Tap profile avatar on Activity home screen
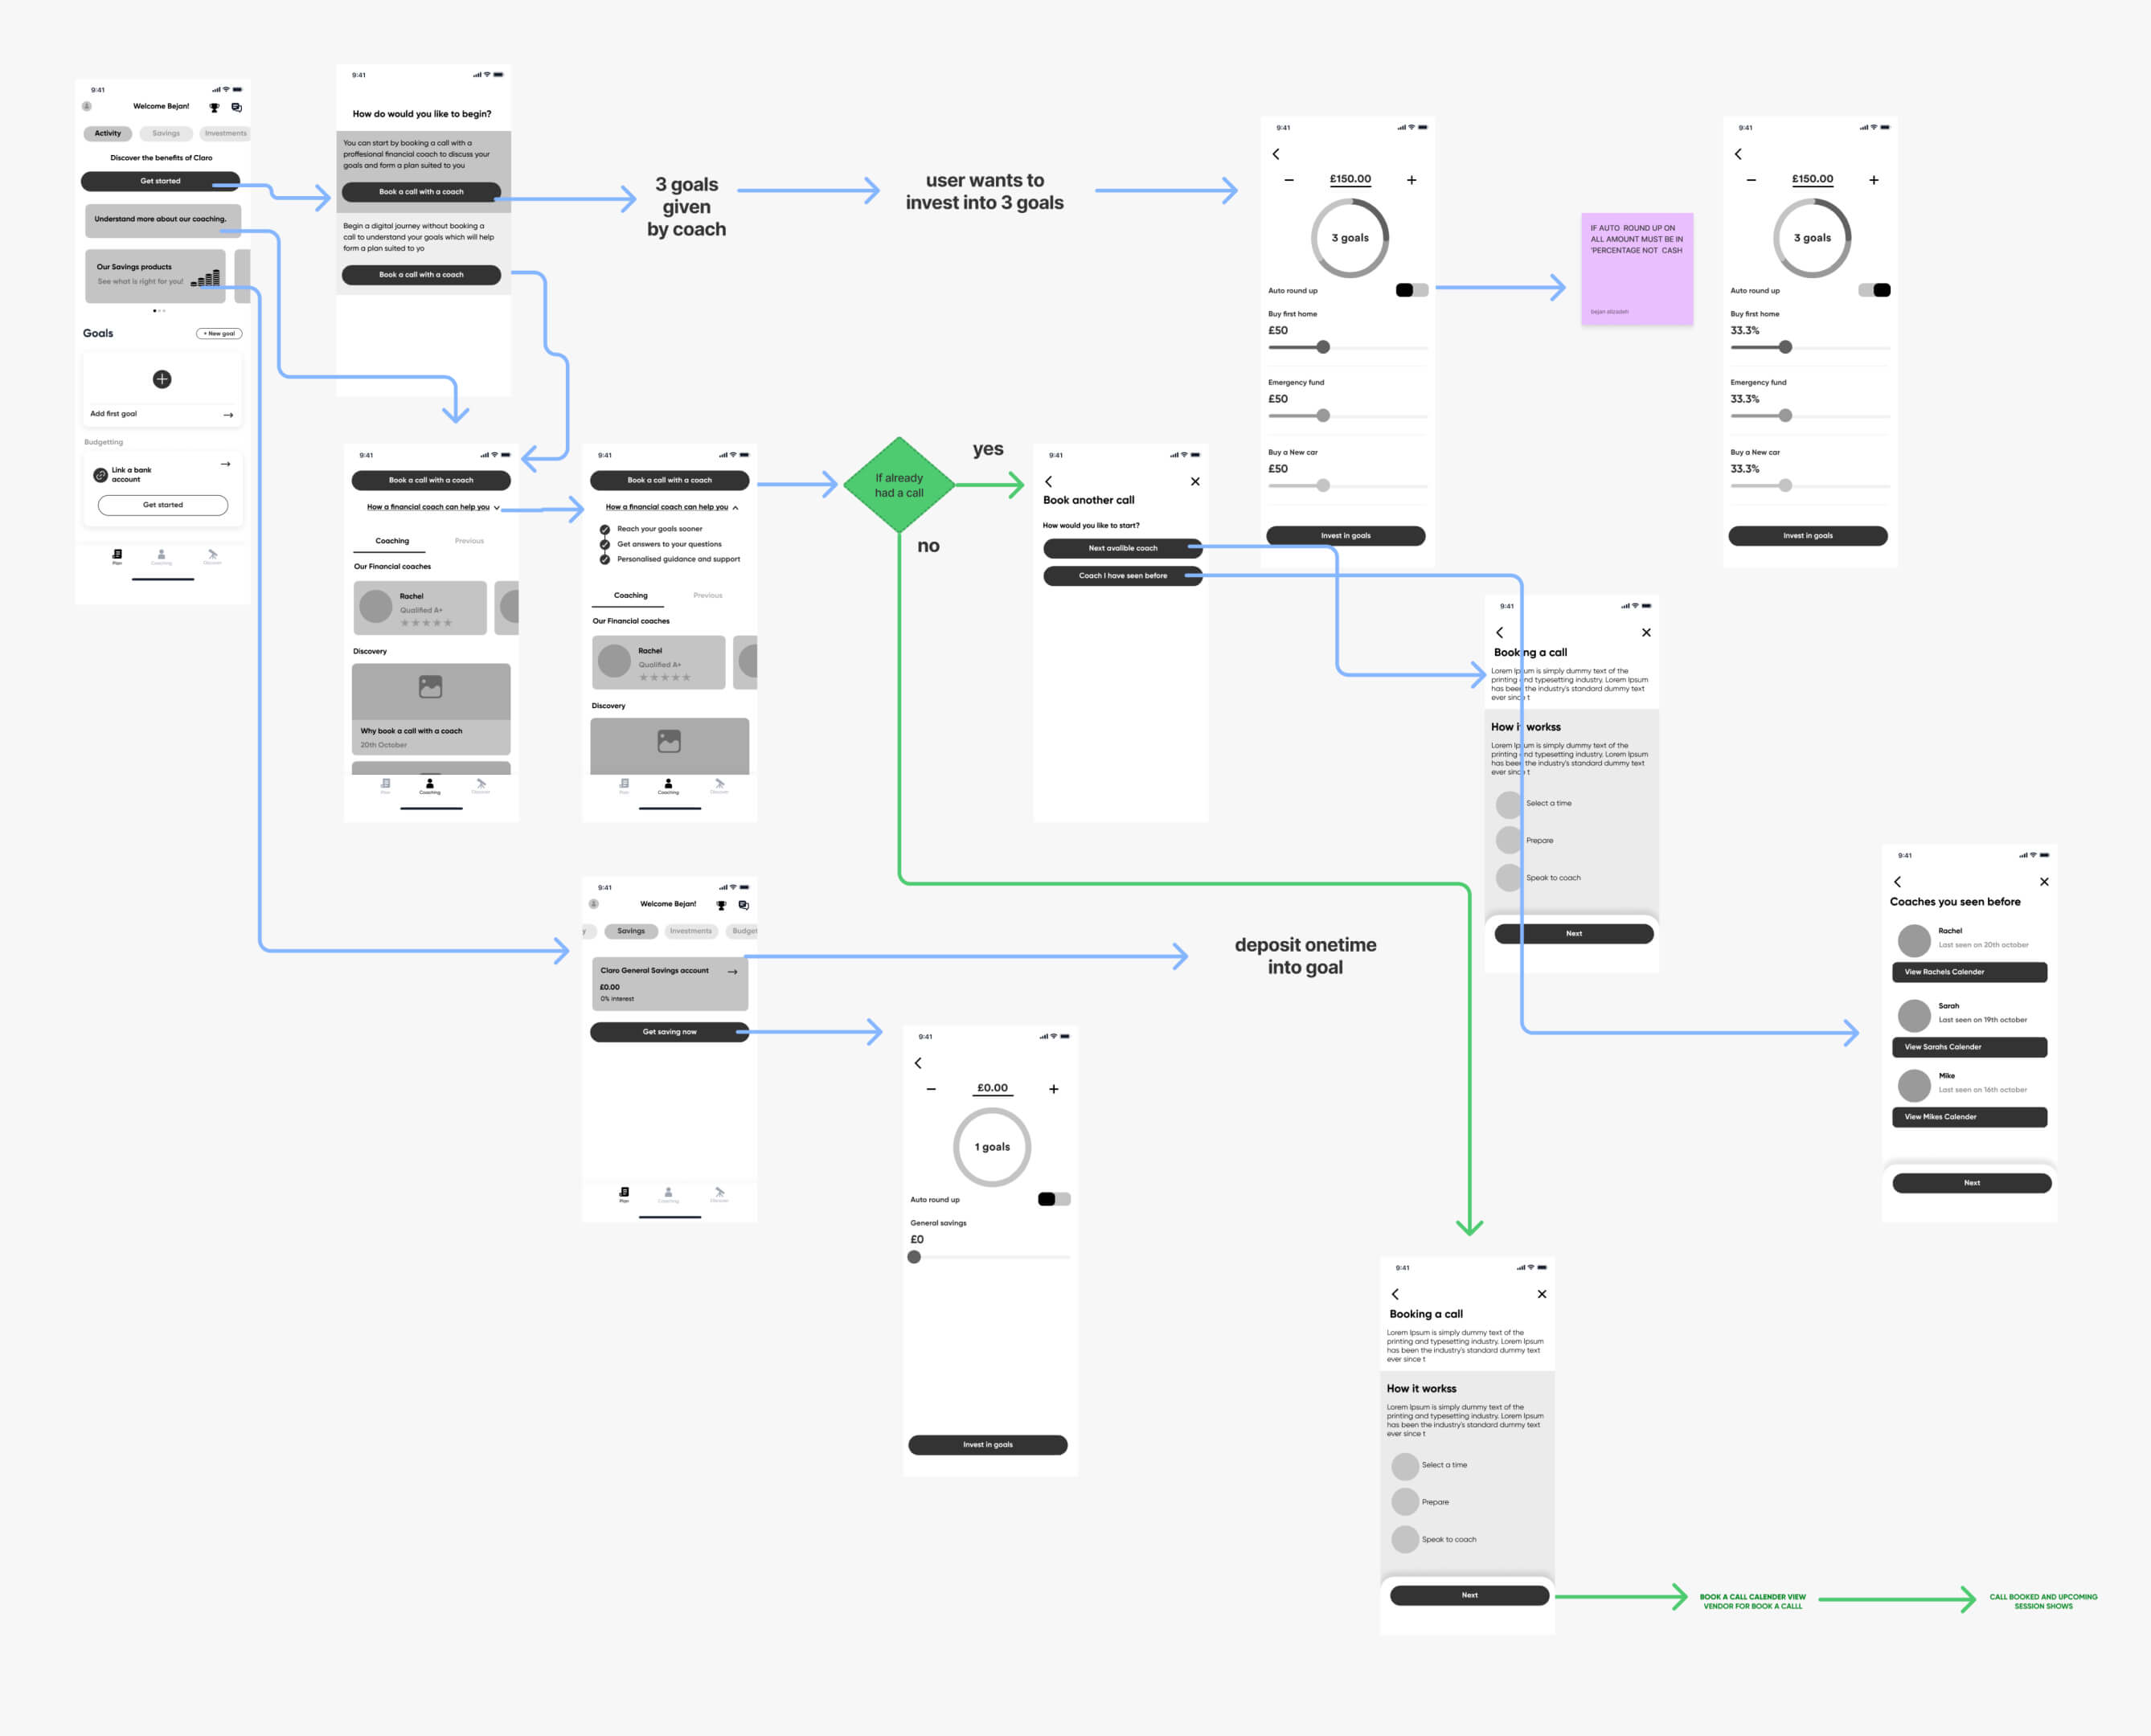This screenshot has height=1736, width=2151. (x=87, y=106)
